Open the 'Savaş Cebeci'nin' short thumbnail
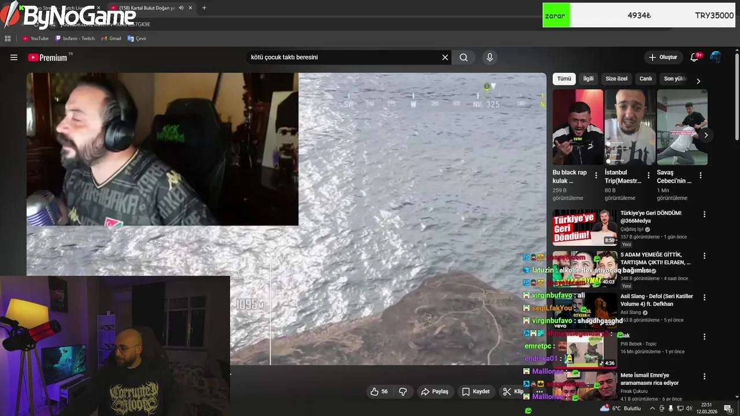 point(682,127)
